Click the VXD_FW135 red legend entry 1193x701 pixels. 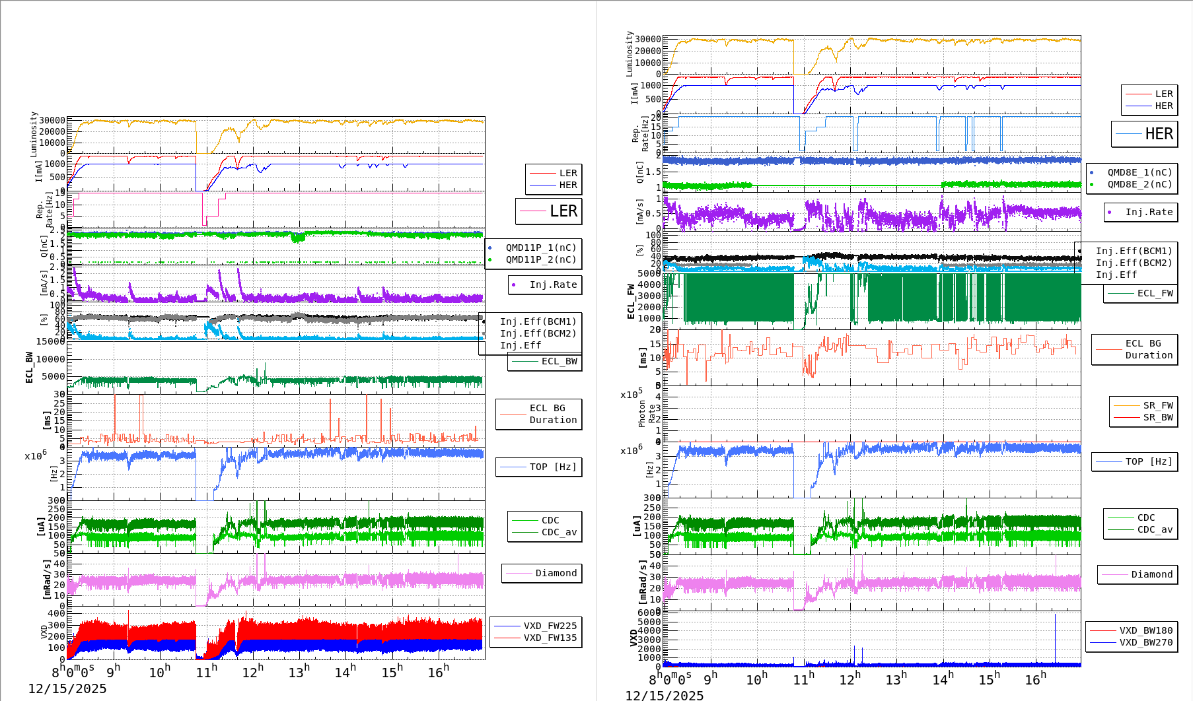click(549, 638)
